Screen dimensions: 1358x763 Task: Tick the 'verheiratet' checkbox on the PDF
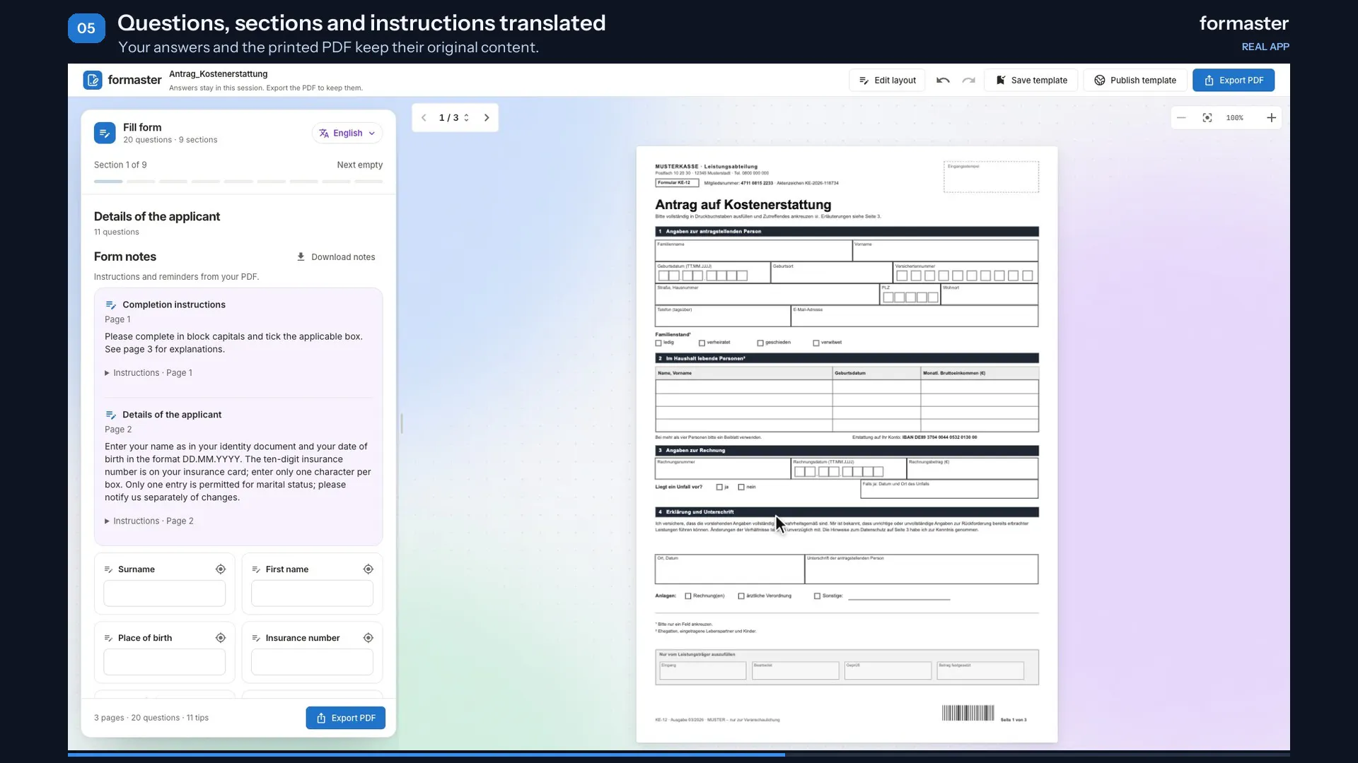[x=702, y=343]
